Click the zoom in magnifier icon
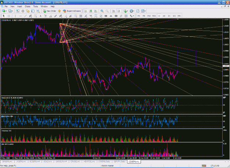The width and height of the screenshot is (230, 168). tap(102, 11)
